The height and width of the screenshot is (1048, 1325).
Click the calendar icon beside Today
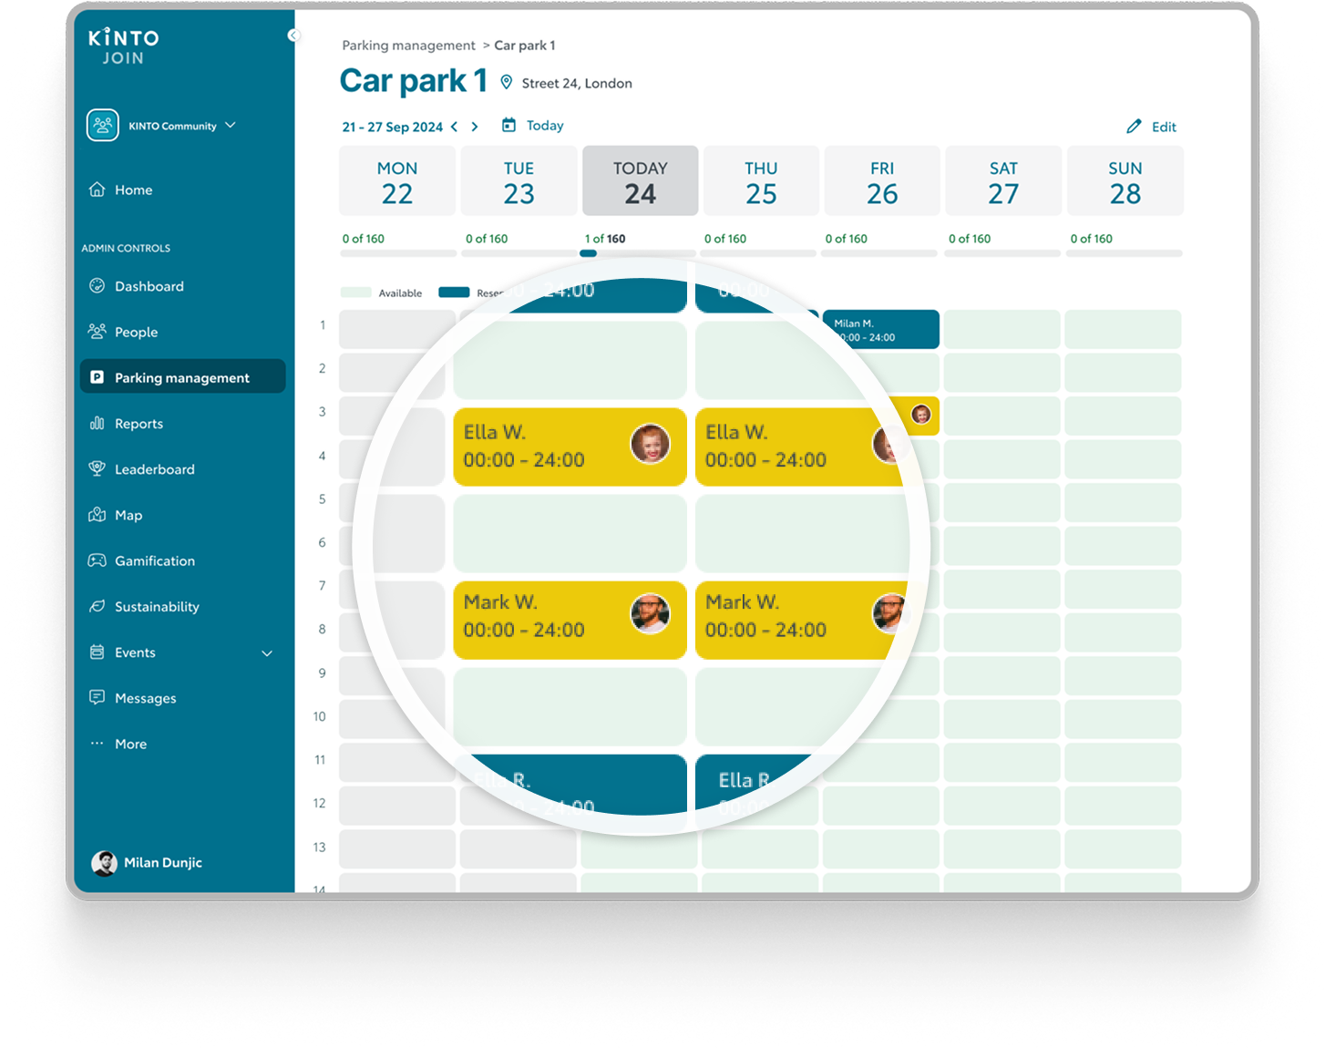point(508,126)
